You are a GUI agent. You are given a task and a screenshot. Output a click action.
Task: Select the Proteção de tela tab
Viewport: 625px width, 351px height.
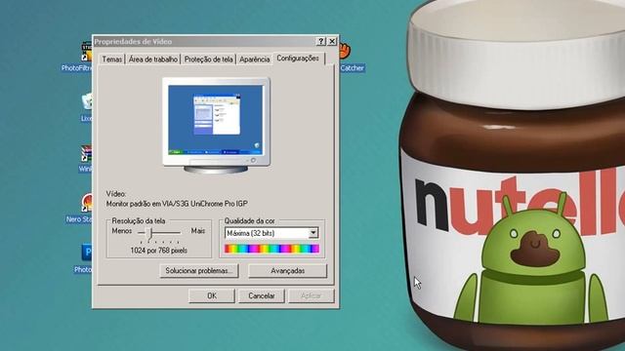click(208, 59)
